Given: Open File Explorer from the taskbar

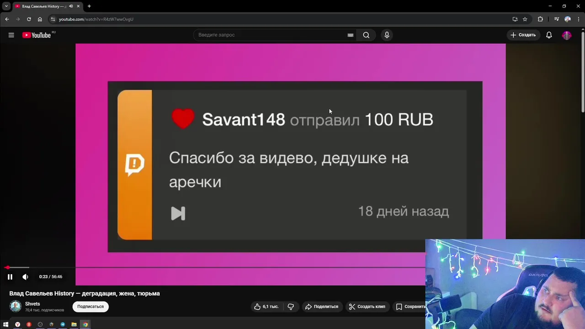Looking at the screenshot, I should pyautogui.click(x=74, y=324).
